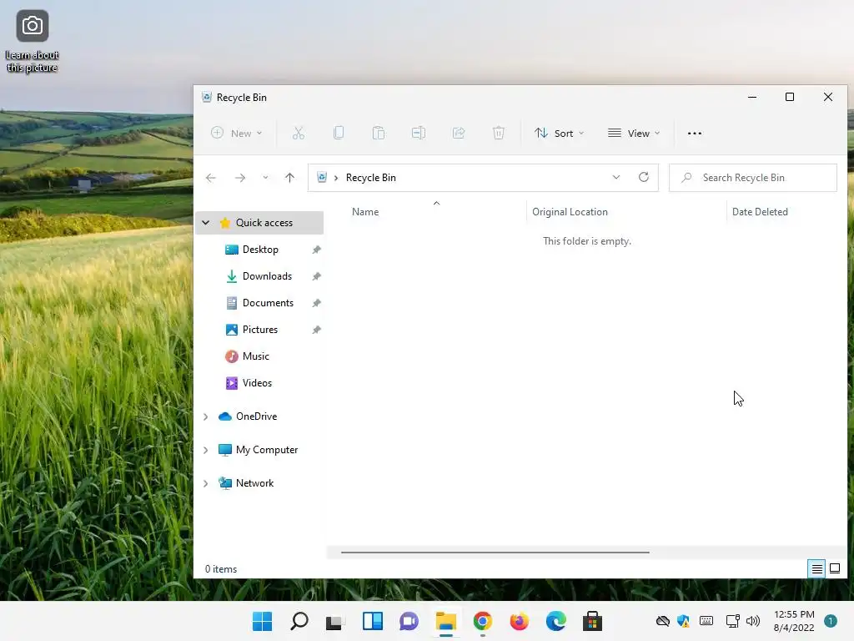This screenshot has height=641, width=854.
Task: Expand the My Computer tree node
Action: point(206,450)
